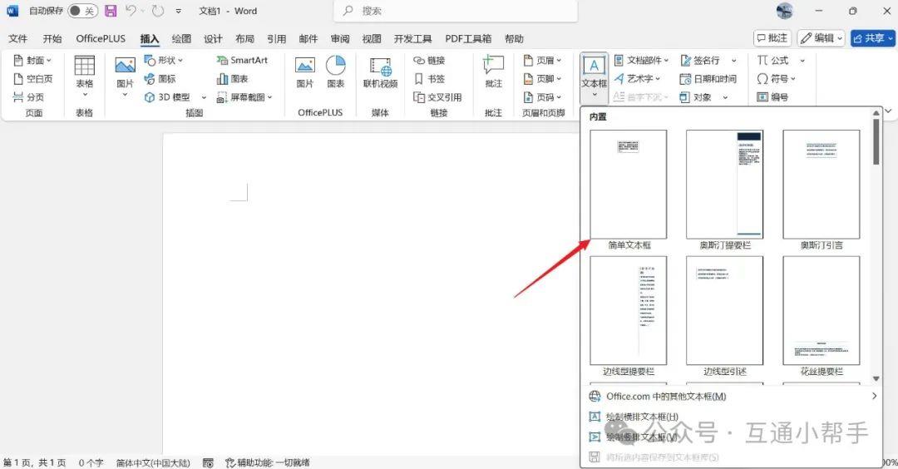This screenshot has width=898, height=469.
Task: Insert a 书签 bookmark
Action: [x=429, y=78]
